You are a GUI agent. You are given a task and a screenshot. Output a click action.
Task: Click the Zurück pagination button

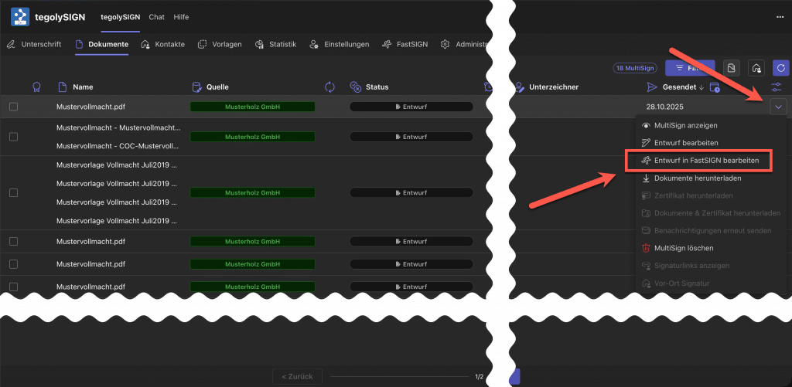(x=297, y=376)
